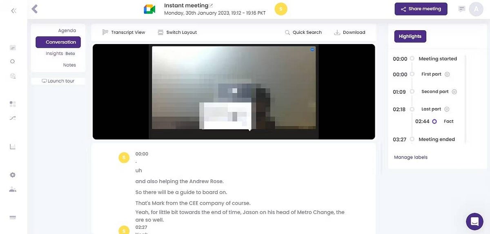Jump to Second part at 01:09
The image size is (490, 234).
[425, 92]
